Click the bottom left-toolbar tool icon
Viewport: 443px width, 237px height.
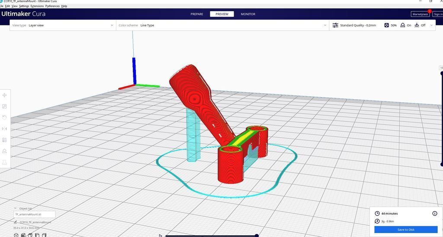coord(4,162)
